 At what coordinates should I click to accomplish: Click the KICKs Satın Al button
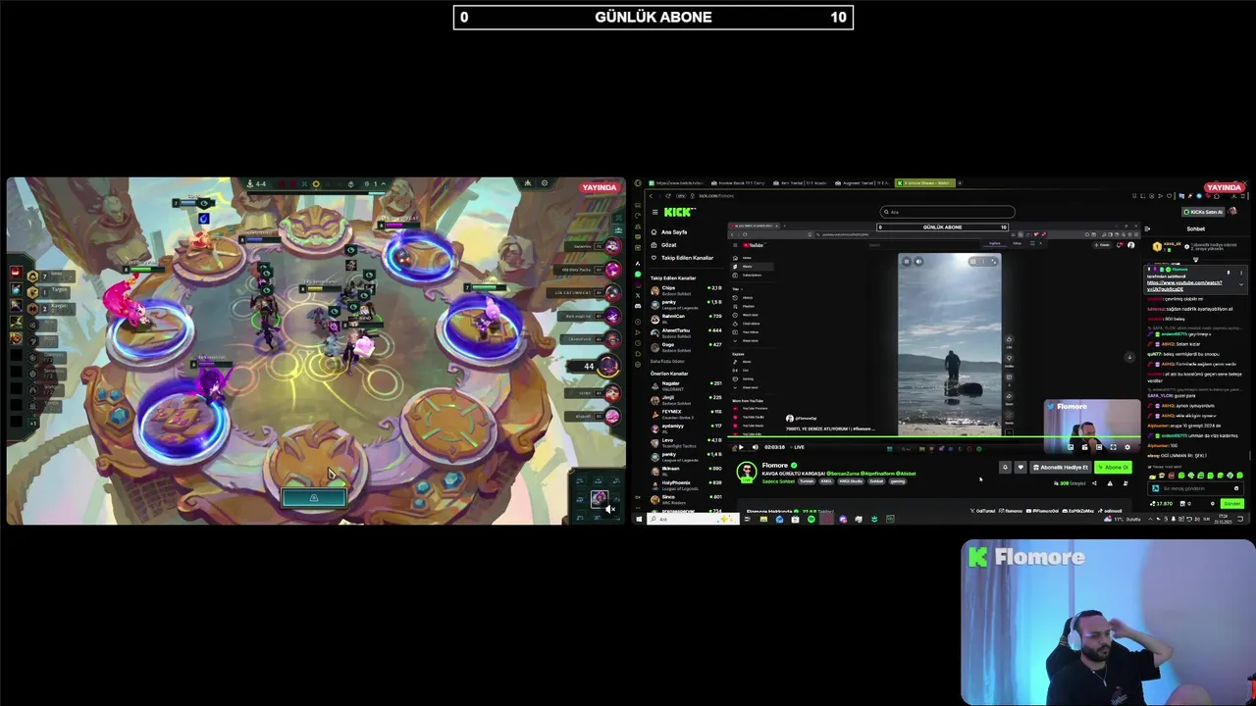(1202, 212)
